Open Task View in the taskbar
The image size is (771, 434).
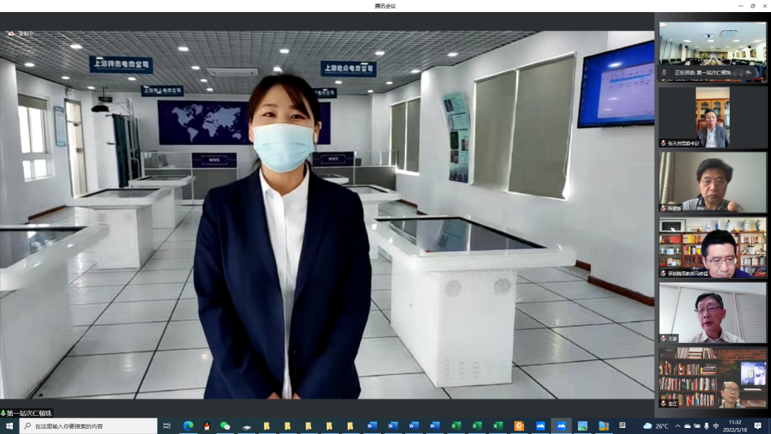[167, 426]
